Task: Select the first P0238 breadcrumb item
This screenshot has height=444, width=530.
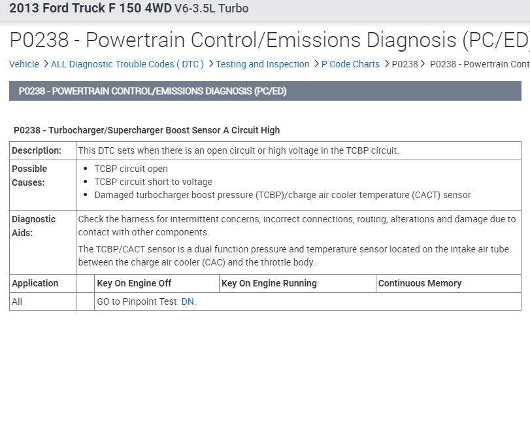Action: (405, 64)
